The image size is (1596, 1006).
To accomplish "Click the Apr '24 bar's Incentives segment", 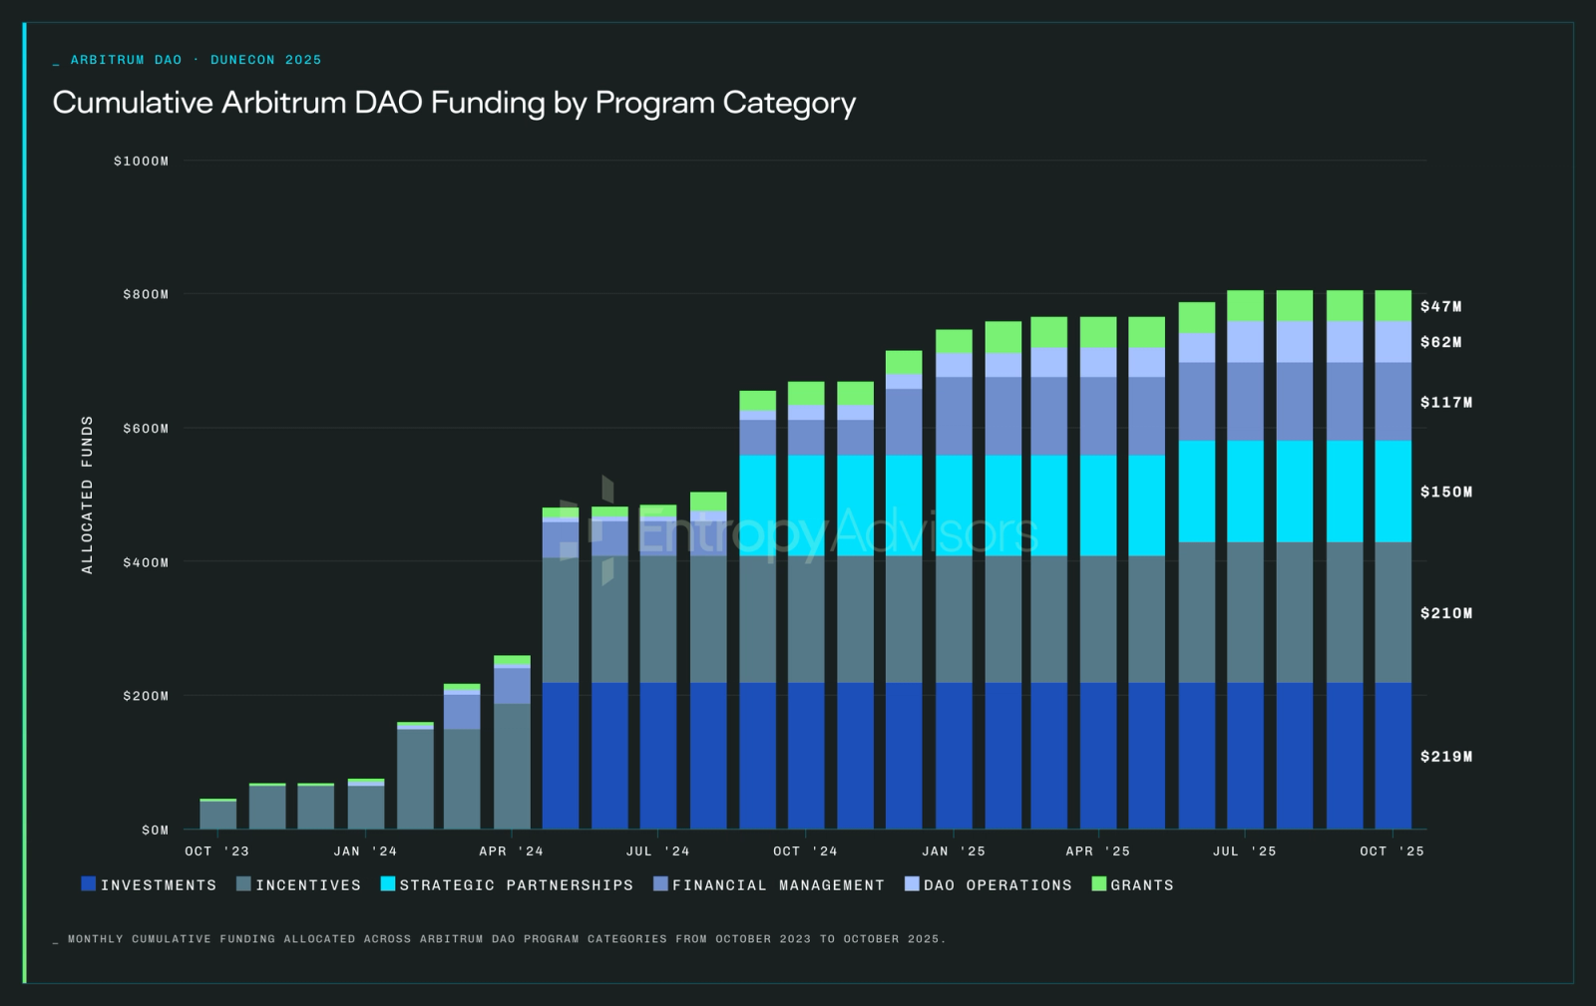I will tap(512, 767).
